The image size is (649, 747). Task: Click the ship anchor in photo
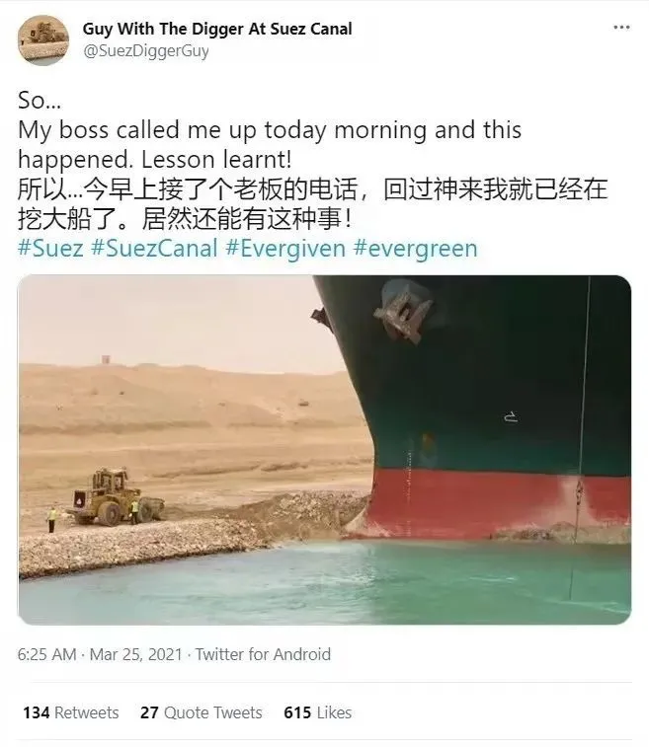click(403, 315)
